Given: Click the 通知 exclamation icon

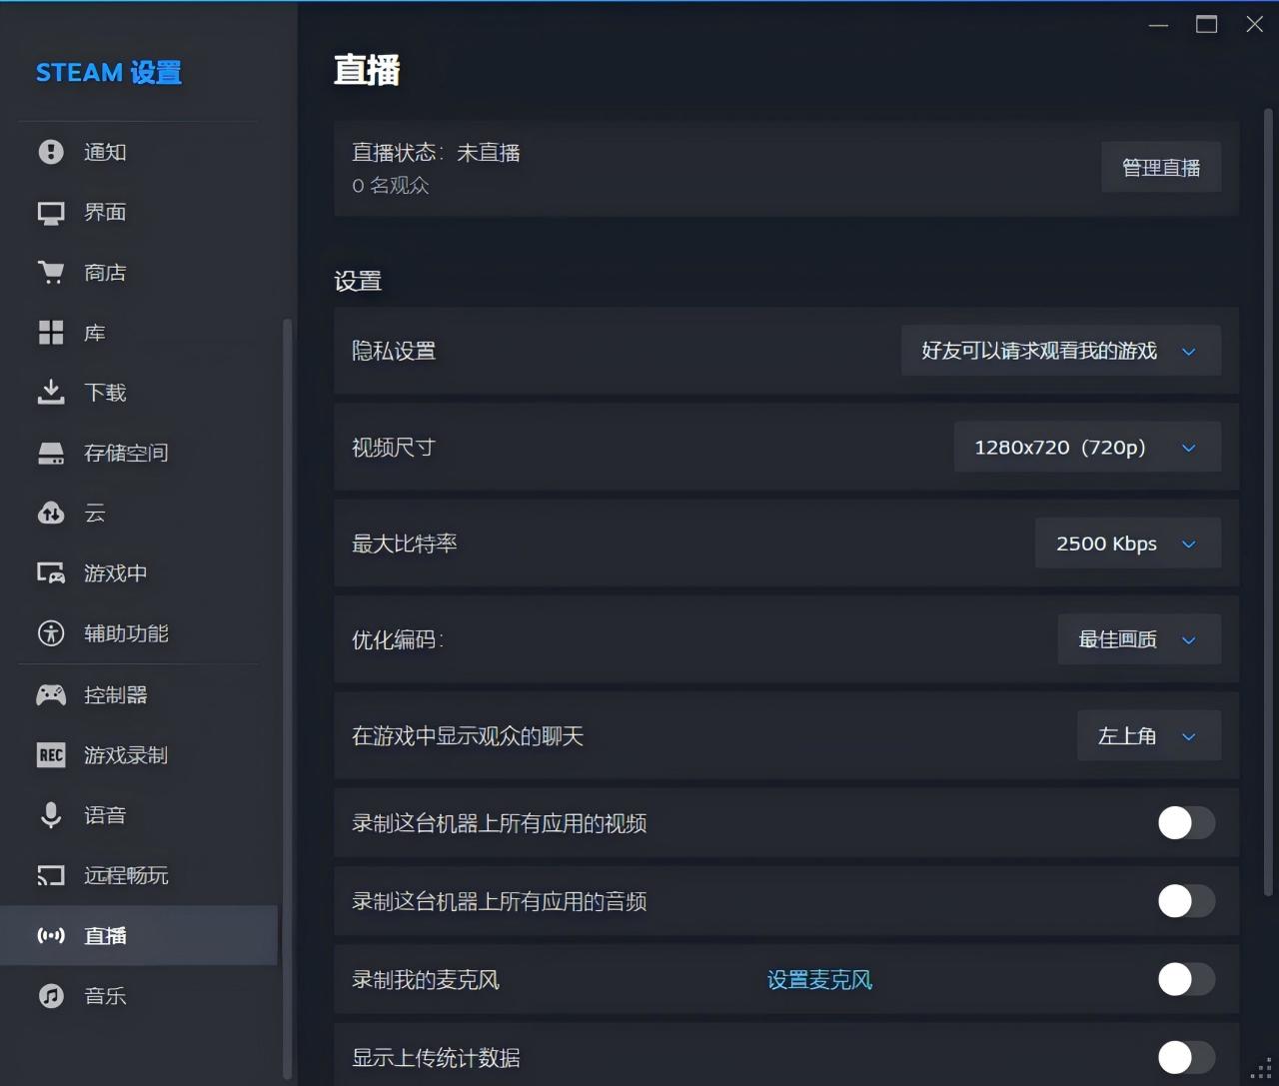Looking at the screenshot, I should click(51, 152).
